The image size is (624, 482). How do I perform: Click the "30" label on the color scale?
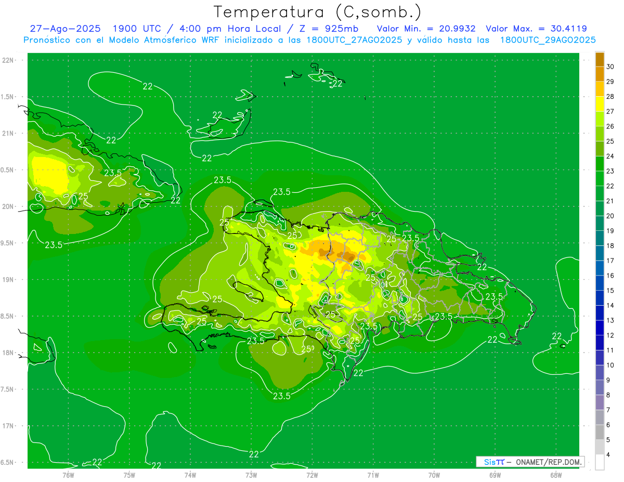(x=610, y=67)
